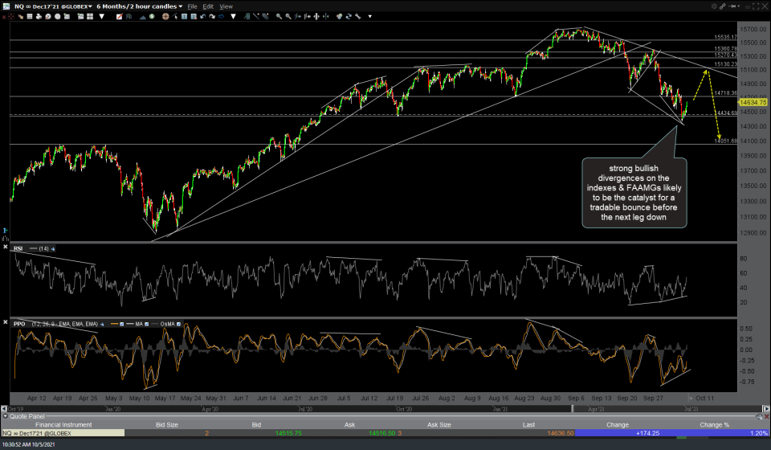
Task: Click the mountain area chart icon
Action: (143, 16)
